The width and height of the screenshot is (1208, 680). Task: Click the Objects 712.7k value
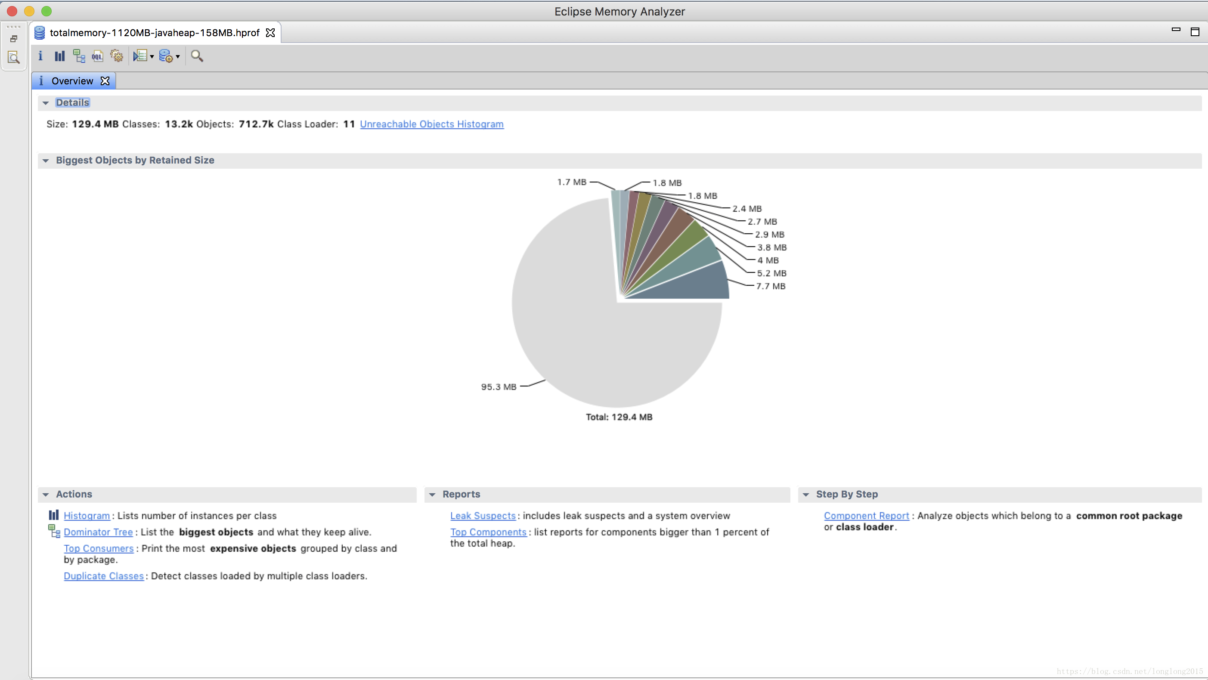(x=256, y=124)
